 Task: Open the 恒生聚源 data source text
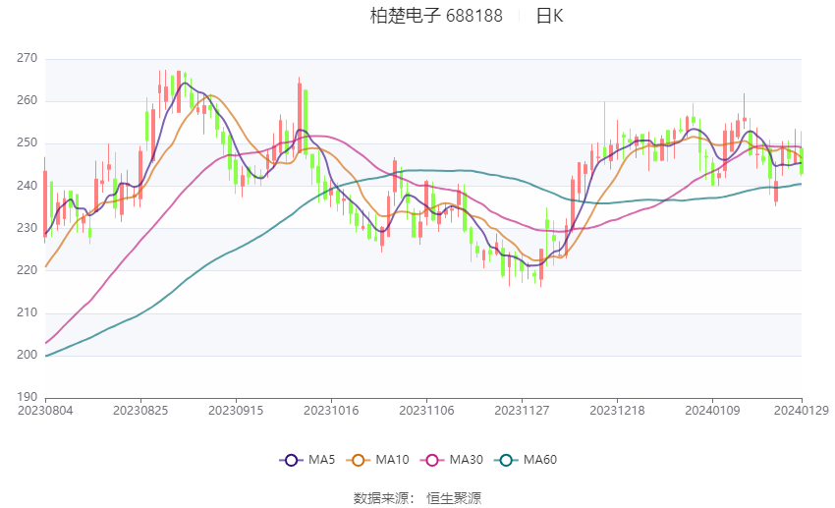[x=454, y=498]
